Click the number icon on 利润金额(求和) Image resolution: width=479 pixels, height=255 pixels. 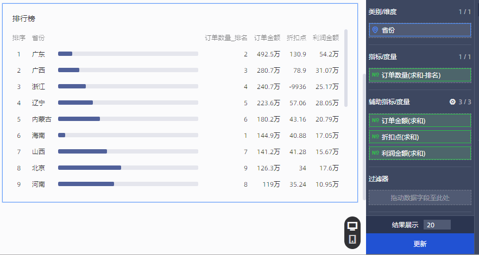pyautogui.click(x=375, y=154)
